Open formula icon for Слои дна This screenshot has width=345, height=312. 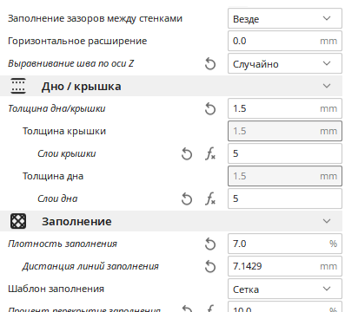pyautogui.click(x=210, y=199)
